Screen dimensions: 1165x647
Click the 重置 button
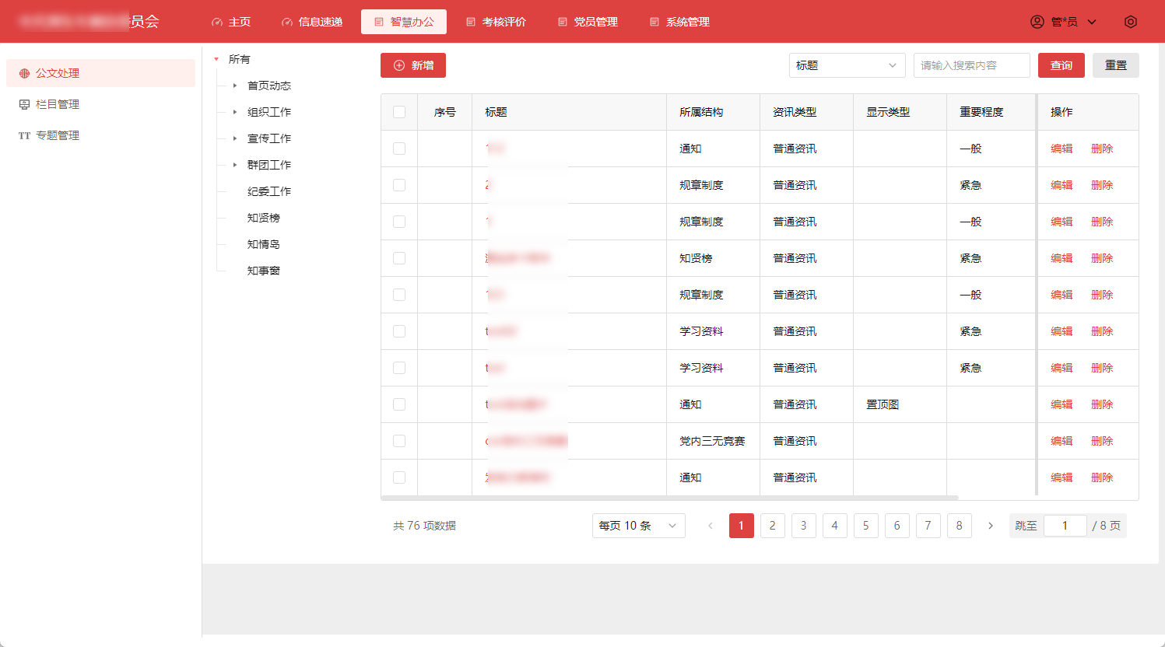1116,65
